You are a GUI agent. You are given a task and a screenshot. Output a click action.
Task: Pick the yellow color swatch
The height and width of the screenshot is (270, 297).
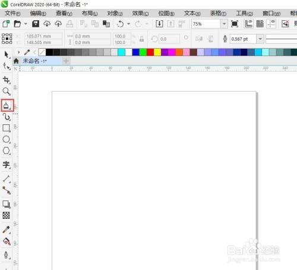(x=157, y=52)
